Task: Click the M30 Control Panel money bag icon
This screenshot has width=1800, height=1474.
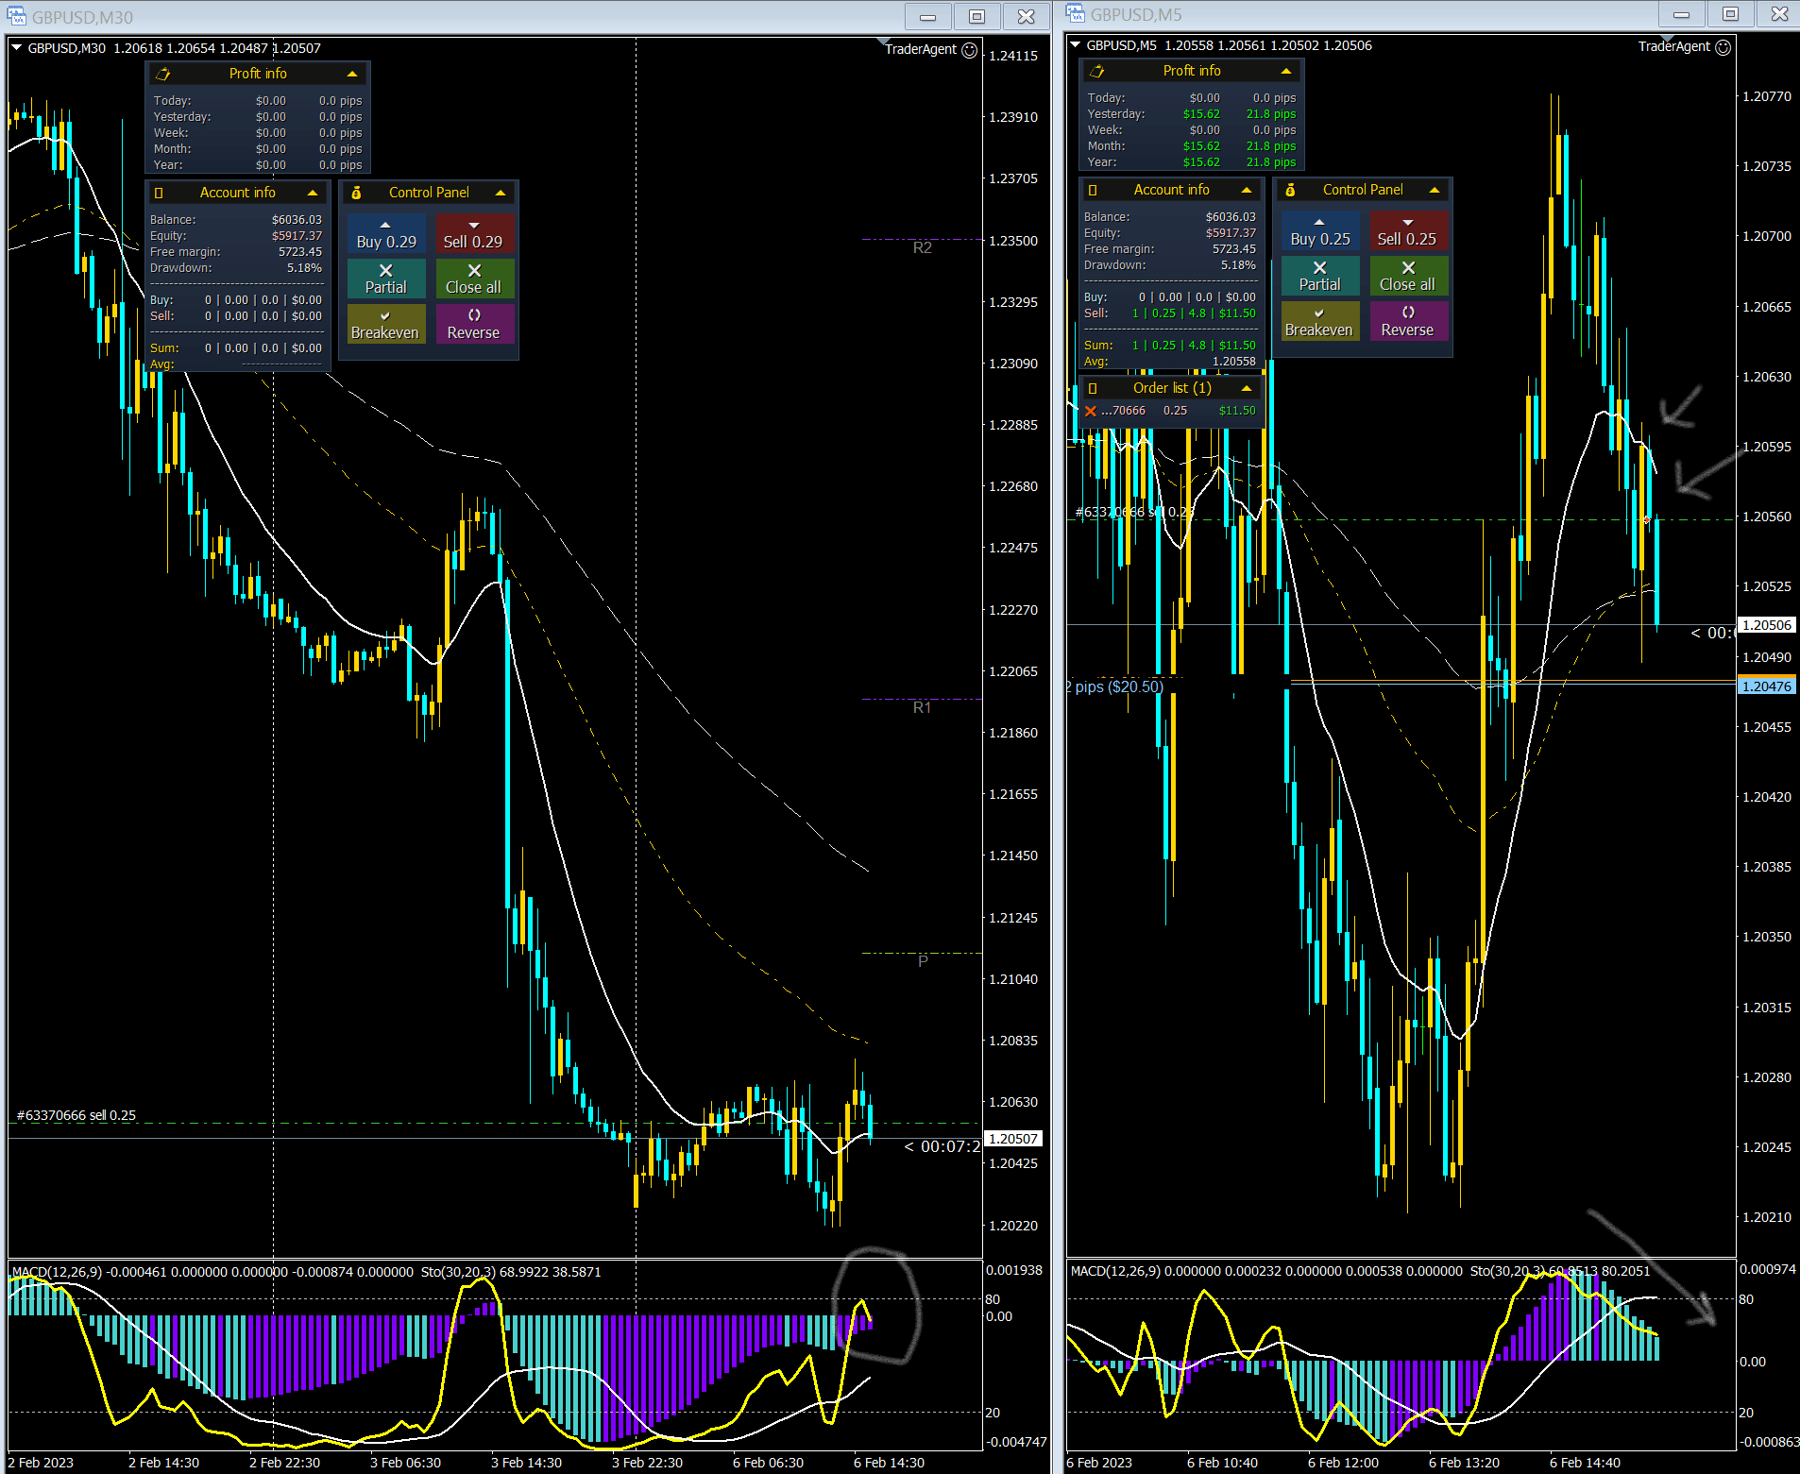Action: [356, 193]
